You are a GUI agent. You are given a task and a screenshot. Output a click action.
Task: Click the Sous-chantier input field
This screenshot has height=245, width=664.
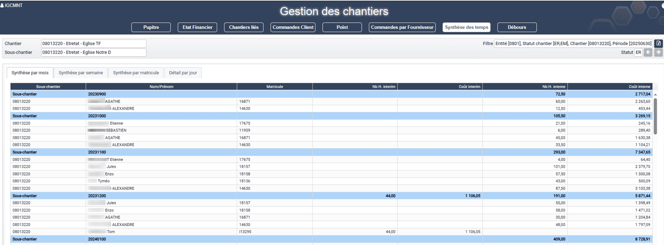click(x=93, y=52)
